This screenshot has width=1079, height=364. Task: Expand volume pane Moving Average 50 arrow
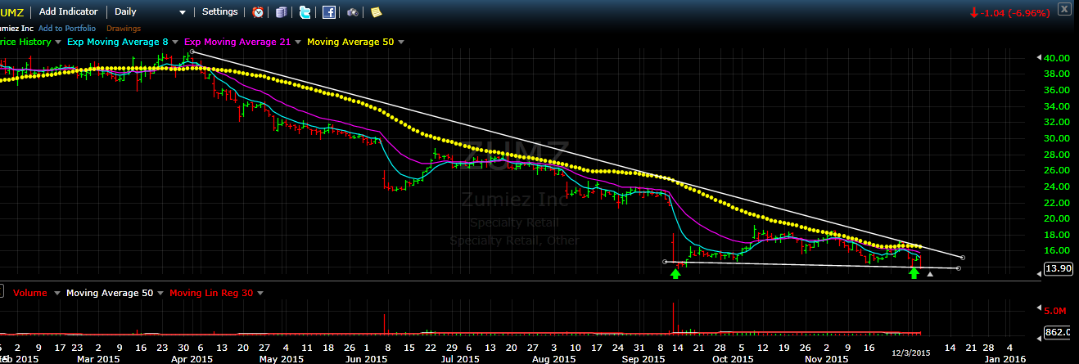[161, 293]
